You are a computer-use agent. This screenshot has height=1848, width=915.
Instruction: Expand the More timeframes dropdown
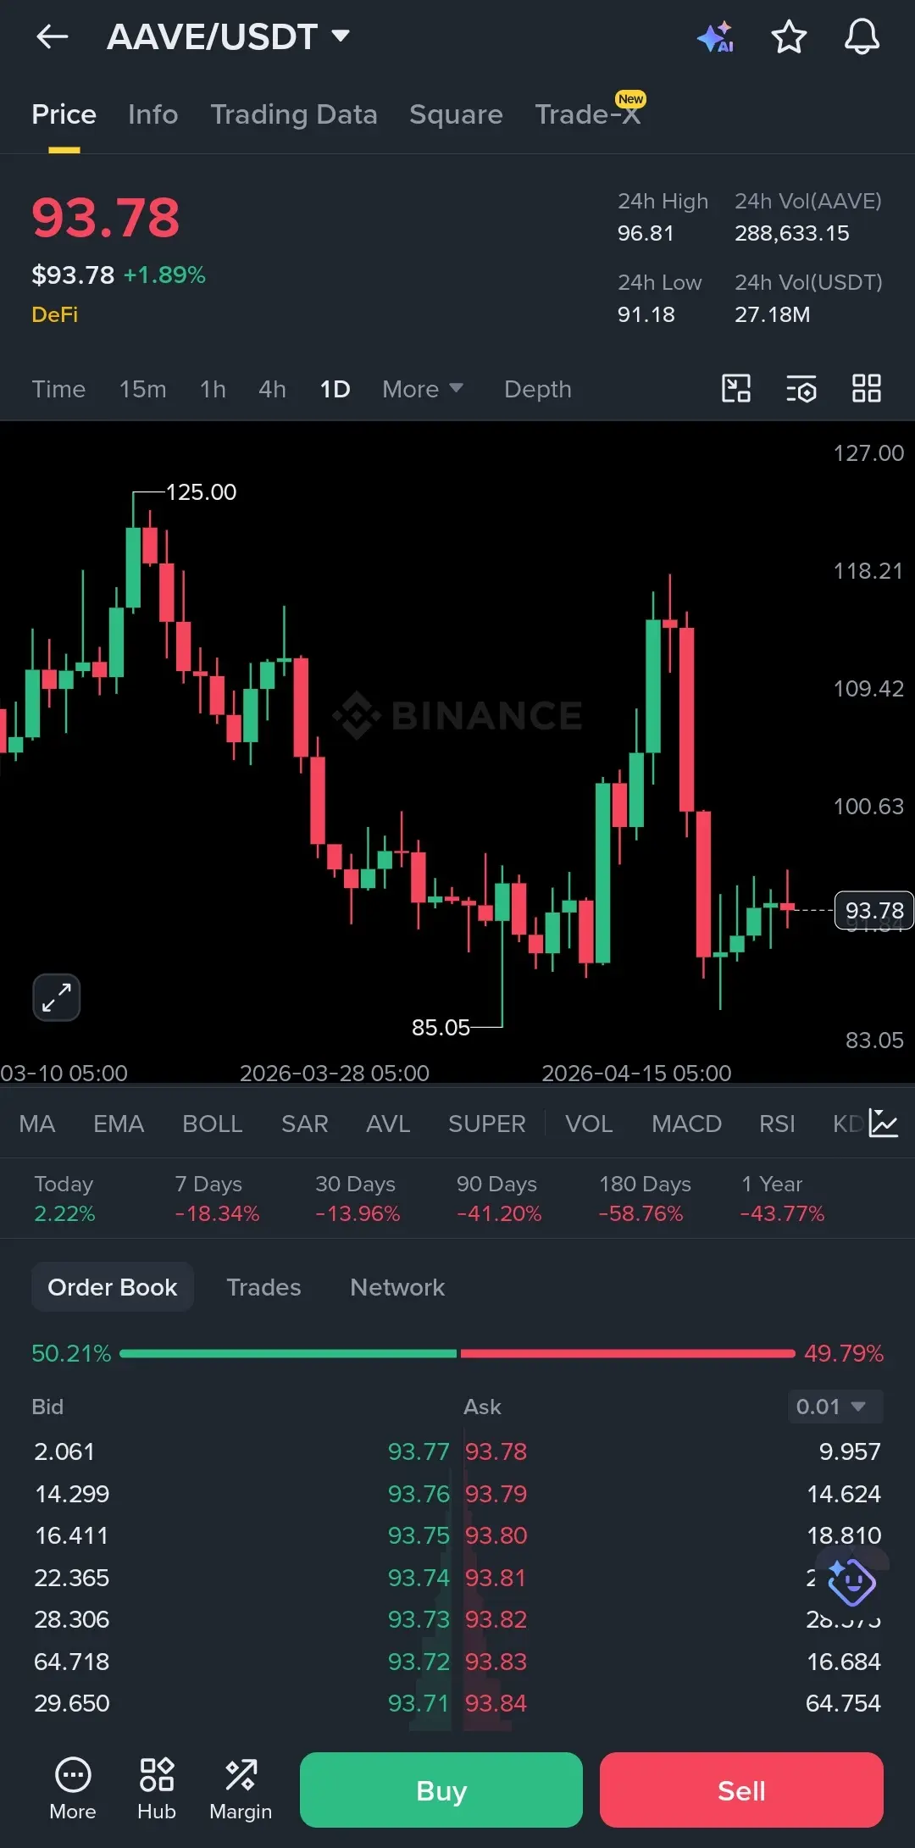[423, 389]
